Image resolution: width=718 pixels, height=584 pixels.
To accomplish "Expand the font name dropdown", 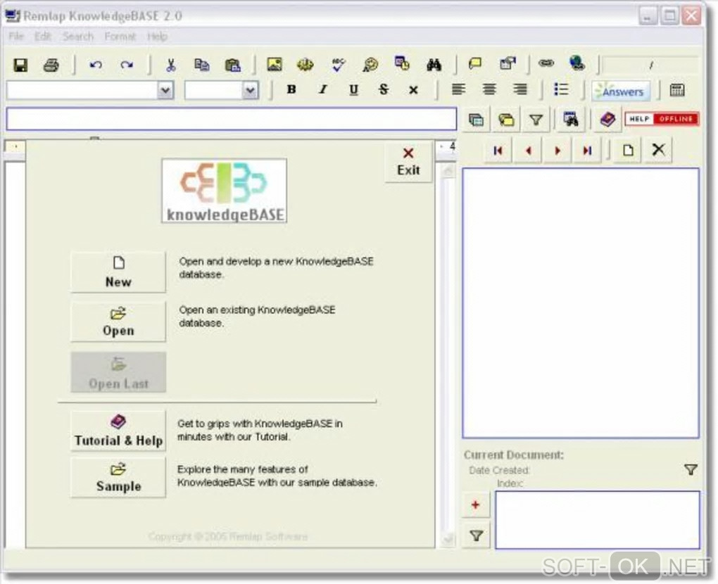I will (x=165, y=91).
